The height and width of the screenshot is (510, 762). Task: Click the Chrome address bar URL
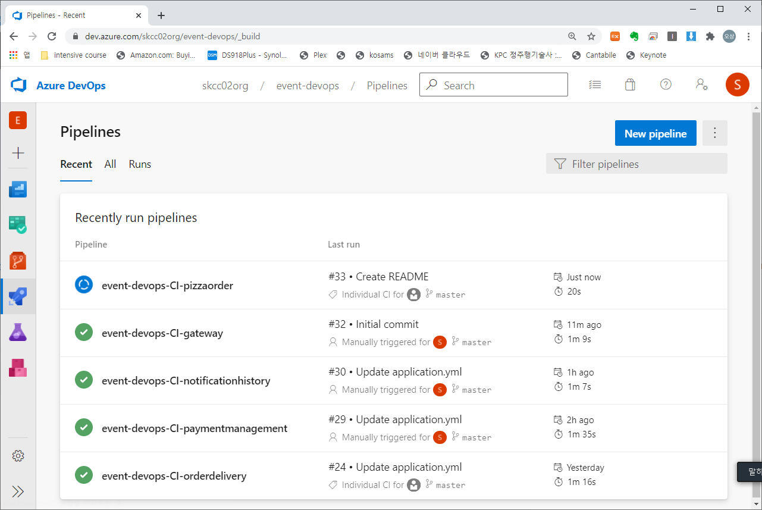173,36
